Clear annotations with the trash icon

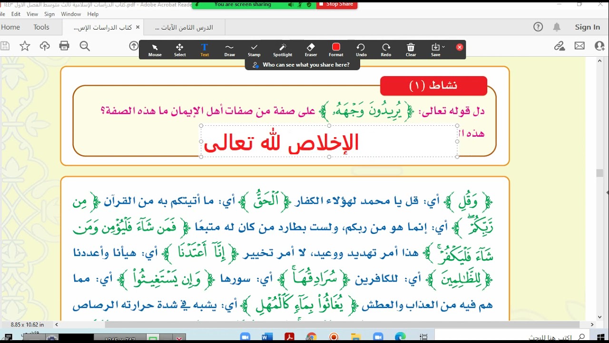click(411, 50)
